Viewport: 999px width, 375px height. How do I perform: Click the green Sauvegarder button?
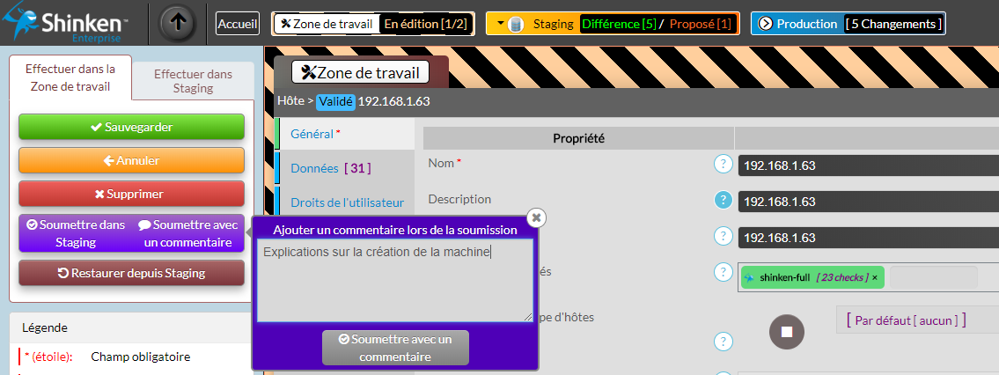(131, 127)
